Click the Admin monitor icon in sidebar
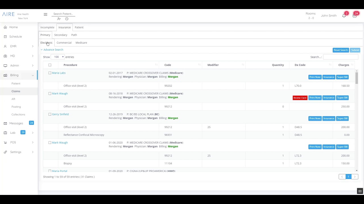Screen dimensions: 364x204 [x=5, y=65]
